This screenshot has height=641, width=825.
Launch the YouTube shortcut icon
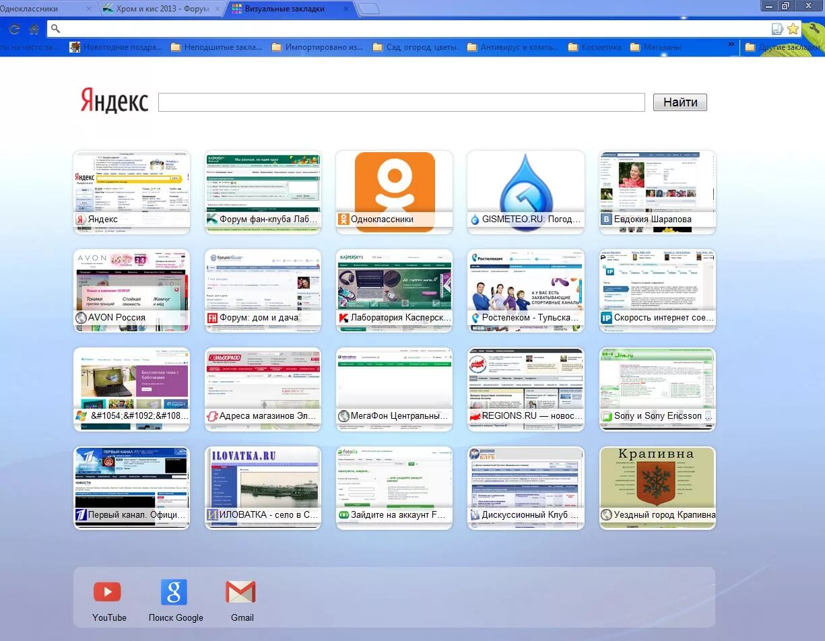tap(108, 592)
